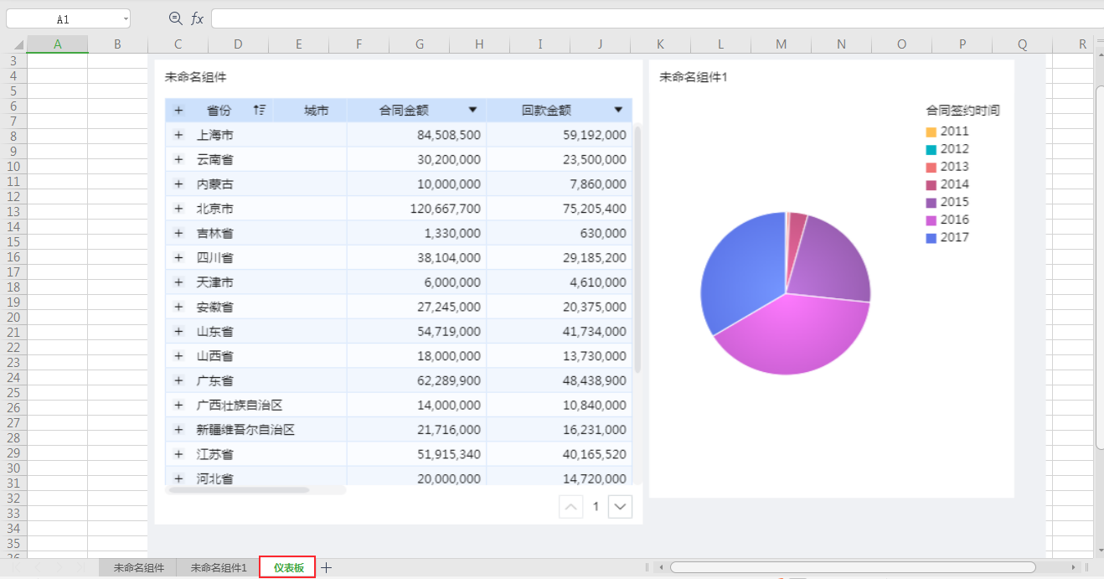Click the table's horizontal scrollbar
The width and height of the screenshot is (1104, 579).
pyautogui.click(x=239, y=489)
